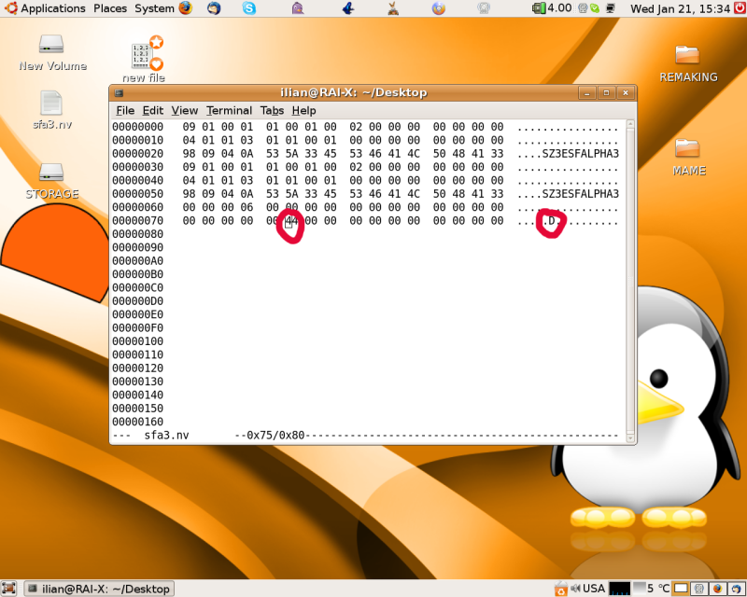Open the System menu

pyautogui.click(x=154, y=8)
